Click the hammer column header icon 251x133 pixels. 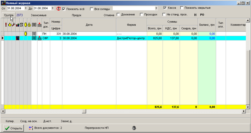point(14,24)
